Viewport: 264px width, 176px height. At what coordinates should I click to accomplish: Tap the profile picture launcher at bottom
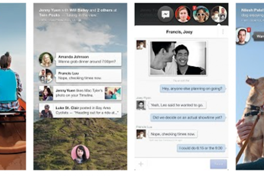(x=81, y=154)
